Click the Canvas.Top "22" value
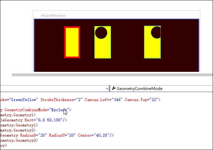This screenshot has height=150, width=213. pyautogui.click(x=154, y=100)
